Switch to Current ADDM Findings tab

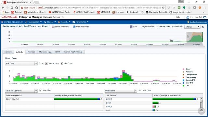pos(73,52)
